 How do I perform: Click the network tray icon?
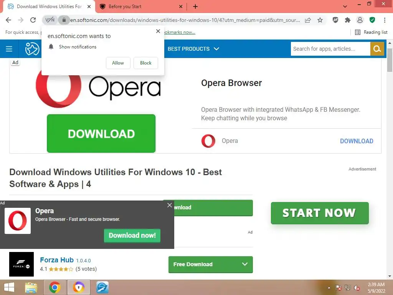[x=348, y=288]
